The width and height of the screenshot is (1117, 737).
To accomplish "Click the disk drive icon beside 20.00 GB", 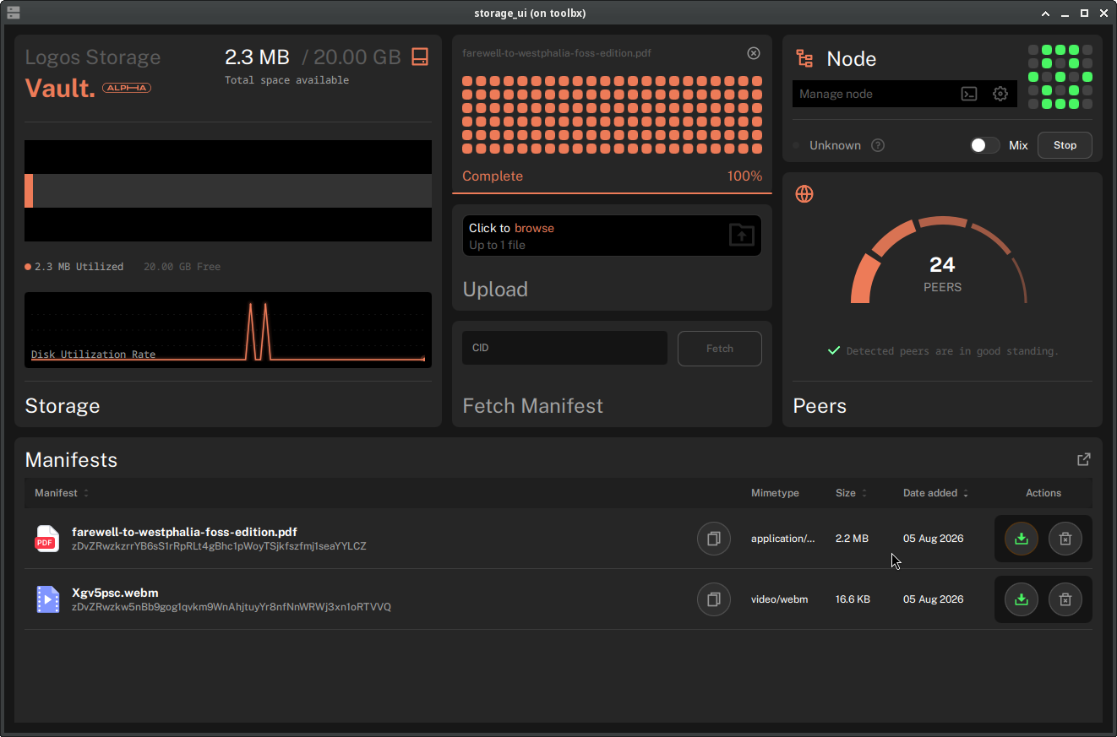I will [420, 57].
